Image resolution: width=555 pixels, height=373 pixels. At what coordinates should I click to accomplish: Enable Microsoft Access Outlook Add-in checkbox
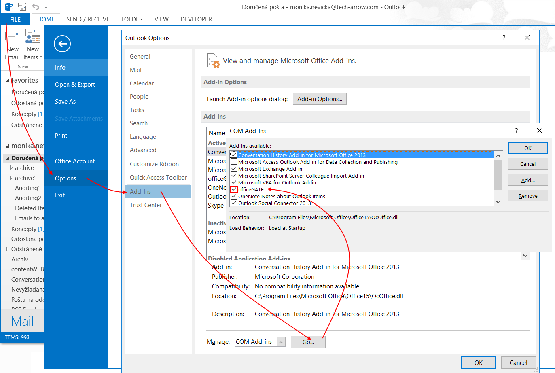click(x=234, y=162)
